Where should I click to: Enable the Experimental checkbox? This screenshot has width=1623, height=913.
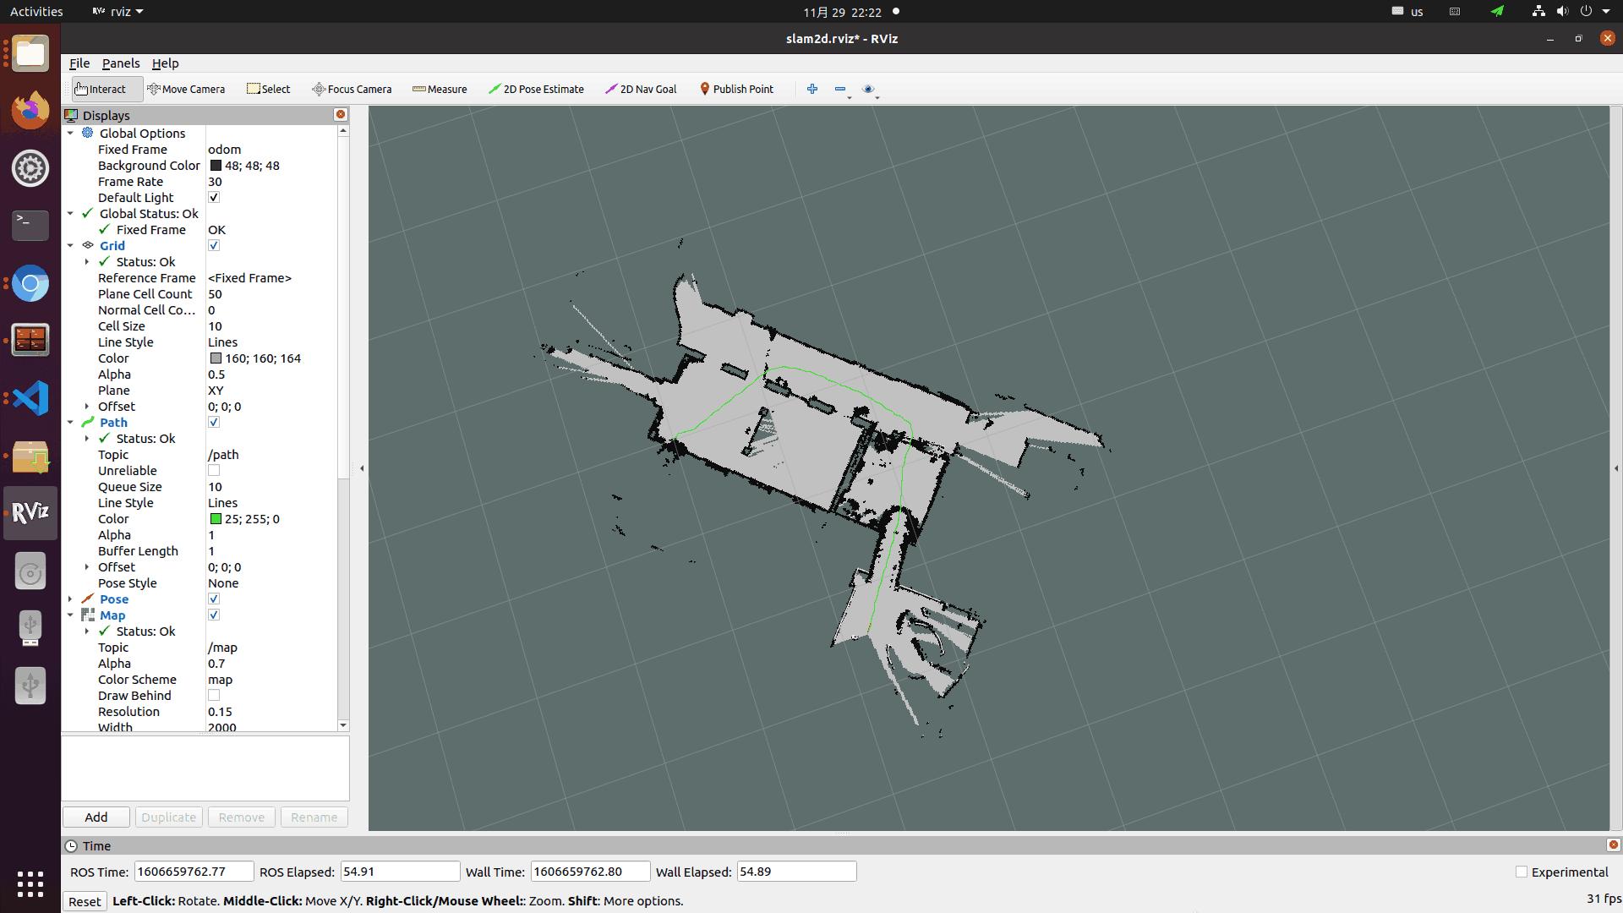(x=1522, y=872)
